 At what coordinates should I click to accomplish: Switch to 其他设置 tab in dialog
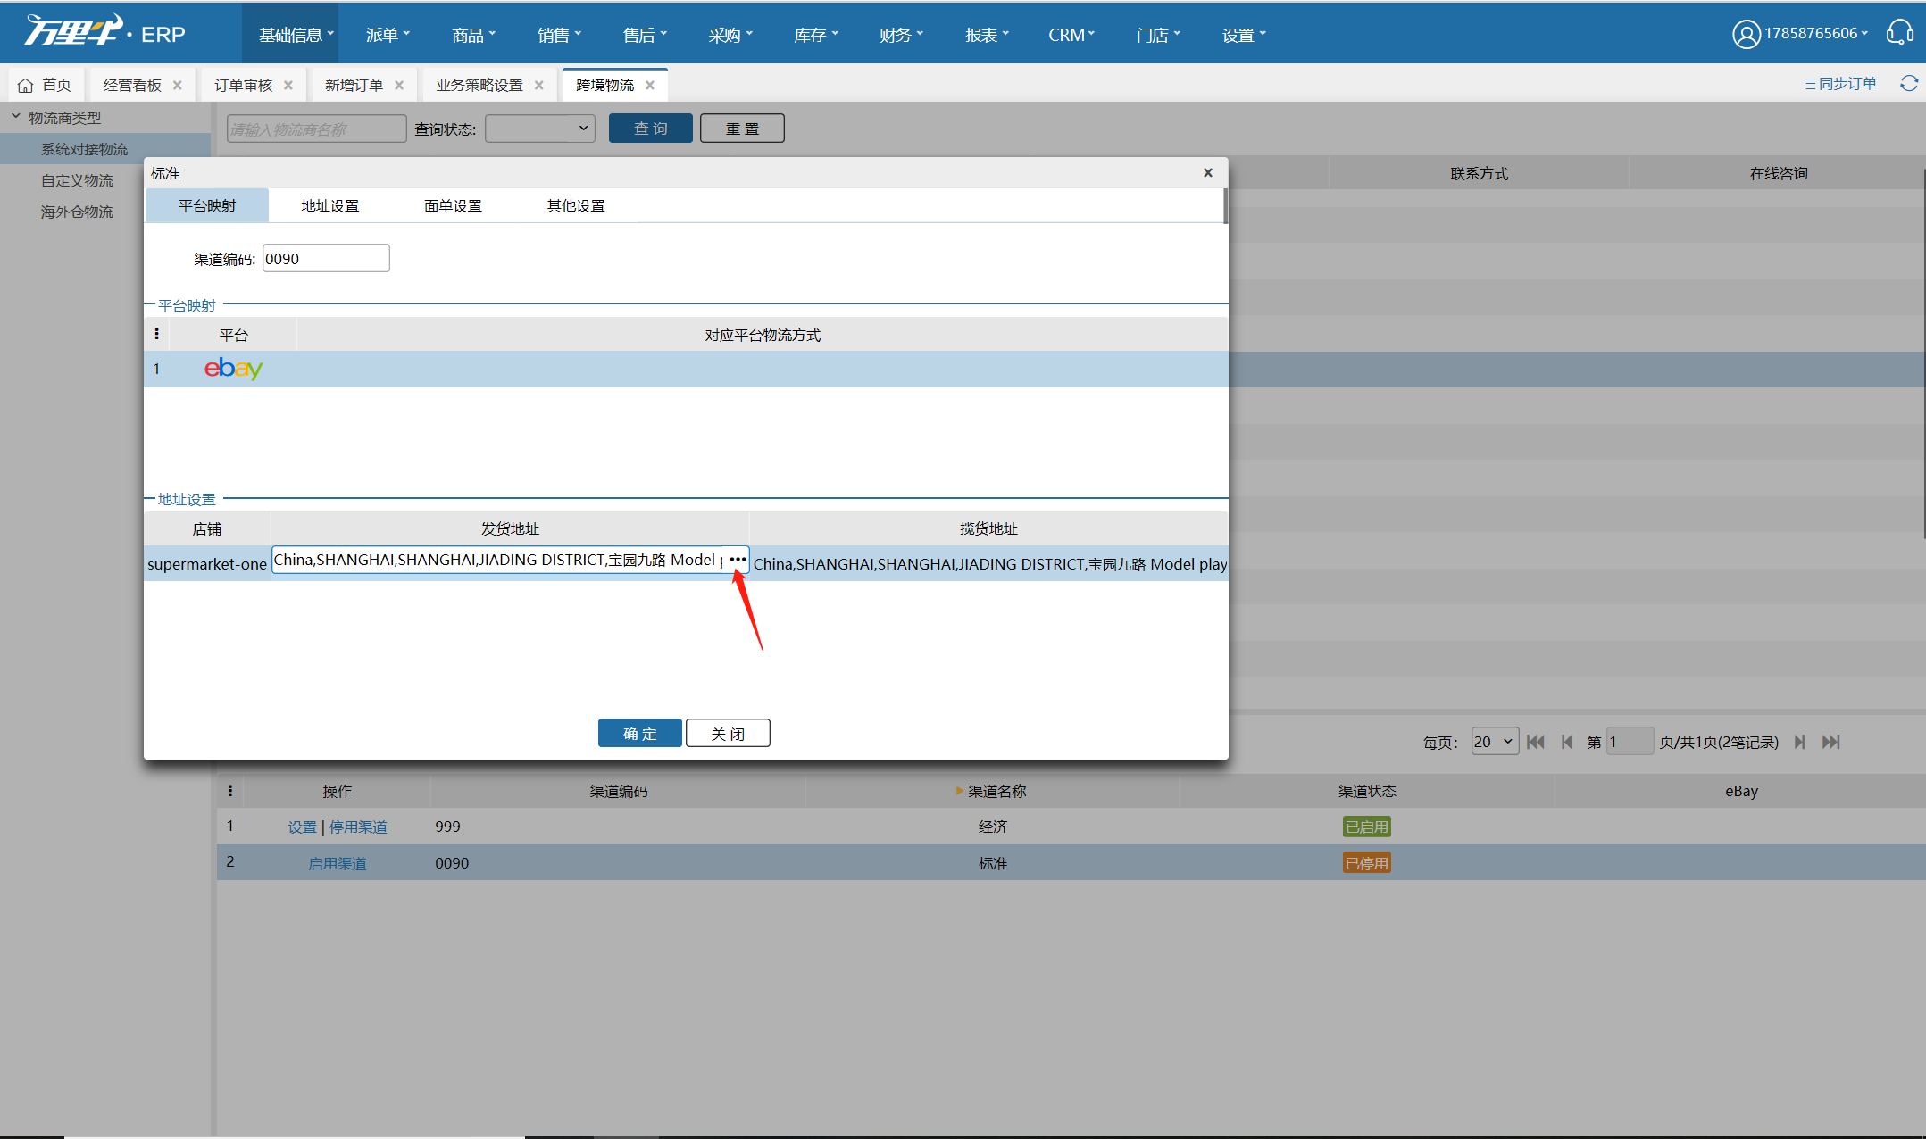point(576,205)
